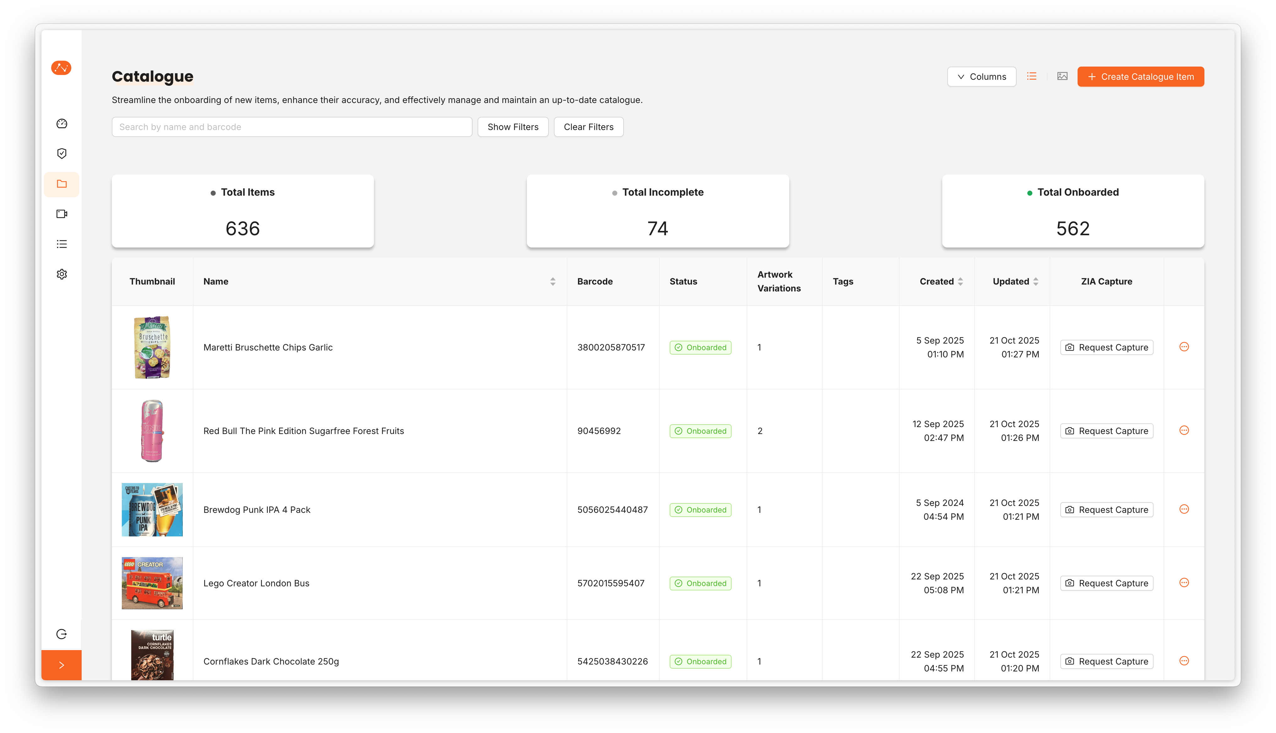This screenshot has width=1276, height=733.
Task: Click the search by name and barcode field
Action: point(291,128)
